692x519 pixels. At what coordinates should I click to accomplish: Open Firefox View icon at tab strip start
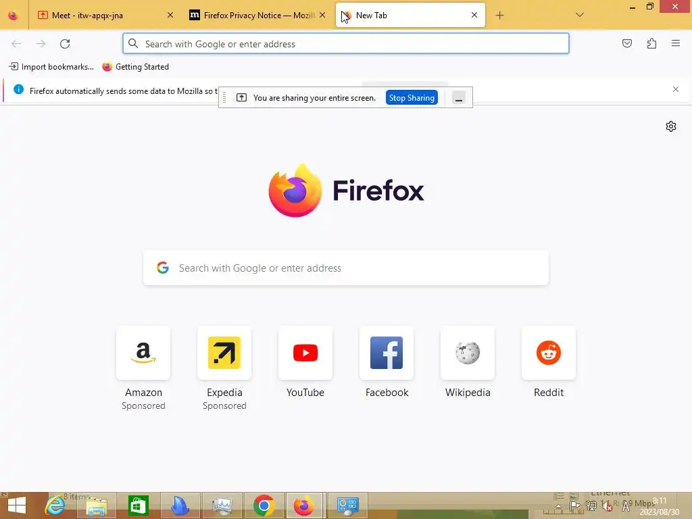(x=14, y=16)
